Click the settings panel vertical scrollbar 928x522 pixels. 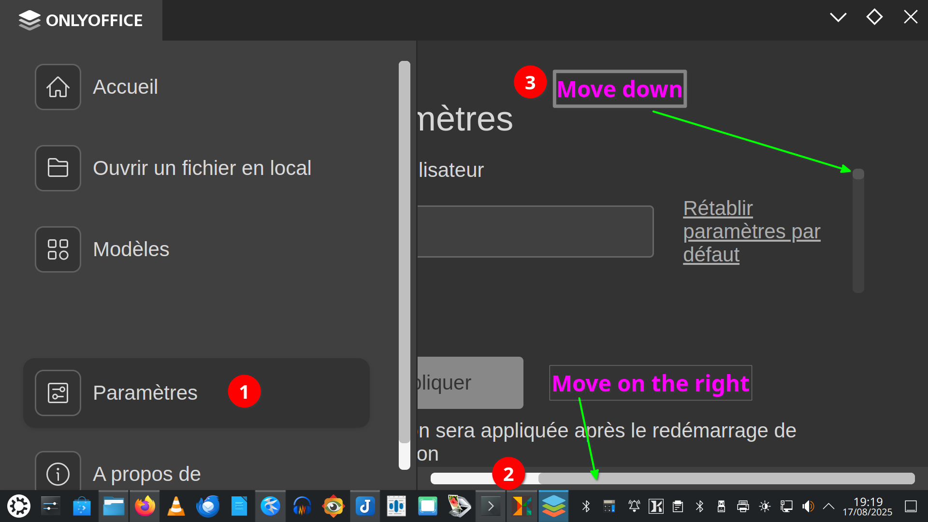(858, 232)
